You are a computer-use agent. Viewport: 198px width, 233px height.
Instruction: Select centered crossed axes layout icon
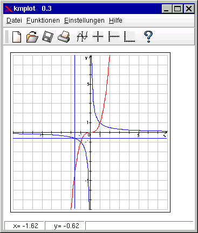(98, 37)
